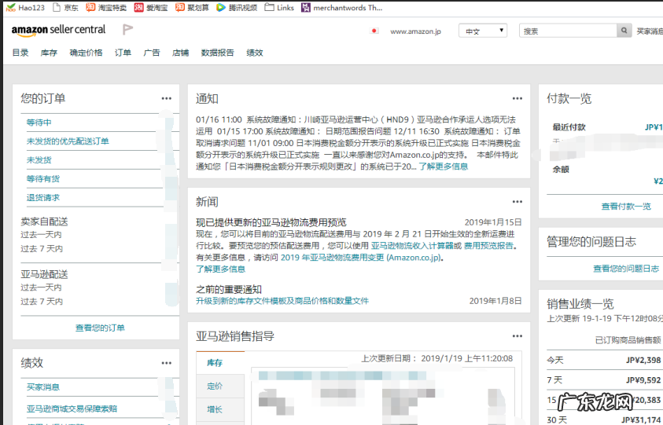Image resolution: width=663 pixels, height=425 pixels.
Task: Open the merchantwords bookmark
Action: tap(341, 8)
